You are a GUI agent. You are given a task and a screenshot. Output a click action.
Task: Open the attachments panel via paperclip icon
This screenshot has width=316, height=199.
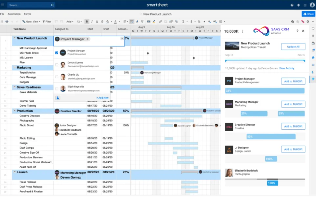click(x=313, y=36)
